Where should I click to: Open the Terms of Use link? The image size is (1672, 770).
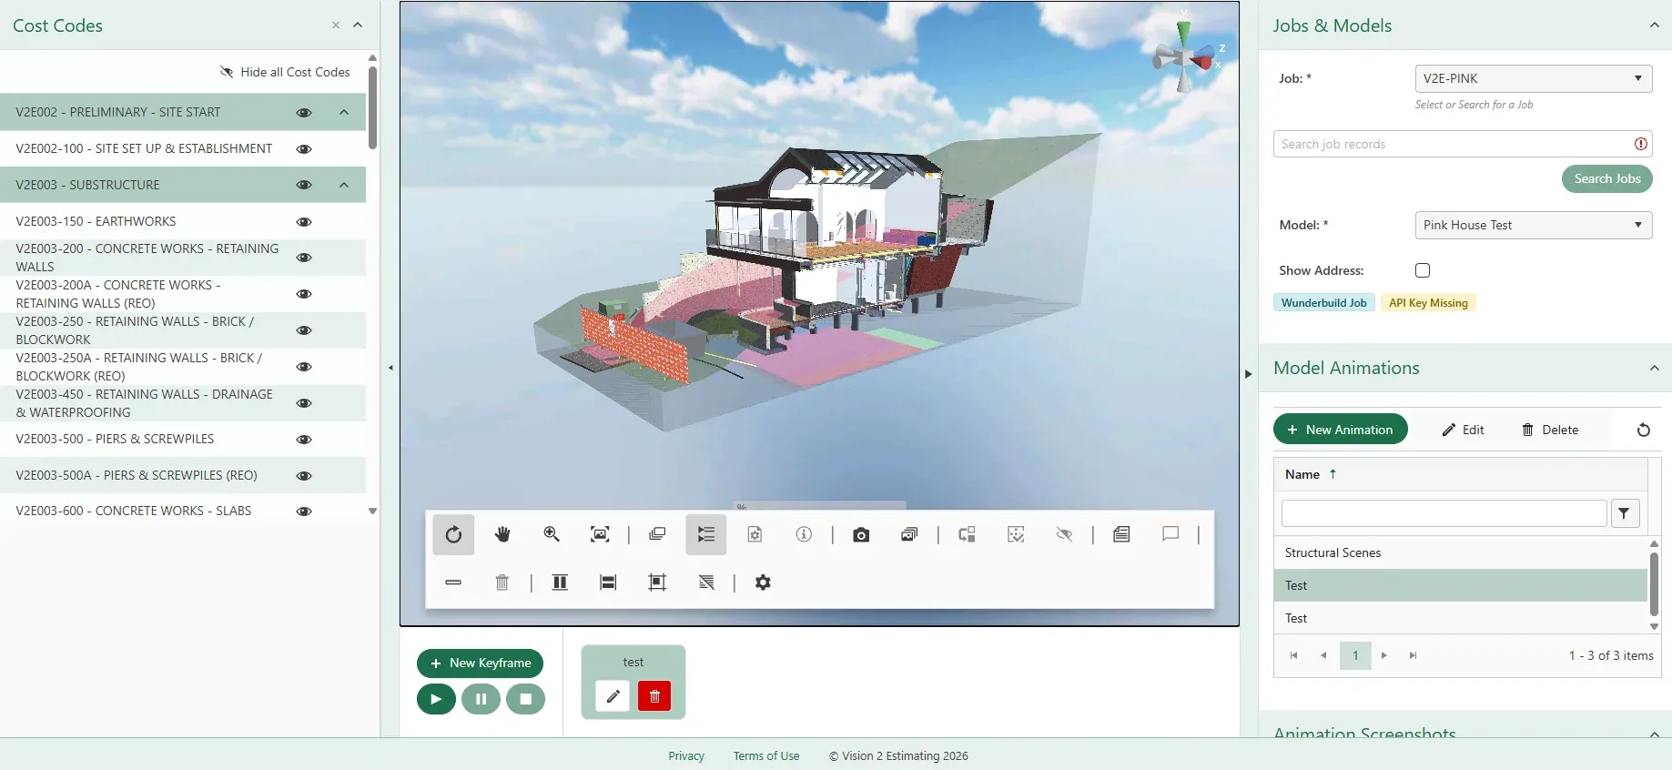(766, 755)
